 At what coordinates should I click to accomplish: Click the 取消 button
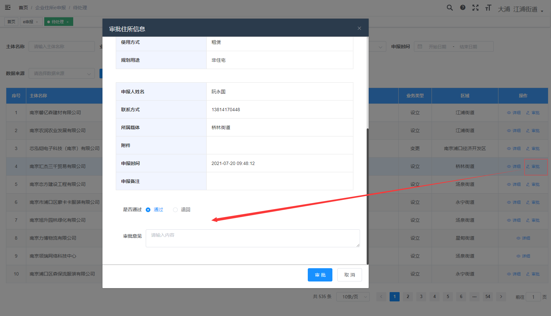coord(350,275)
